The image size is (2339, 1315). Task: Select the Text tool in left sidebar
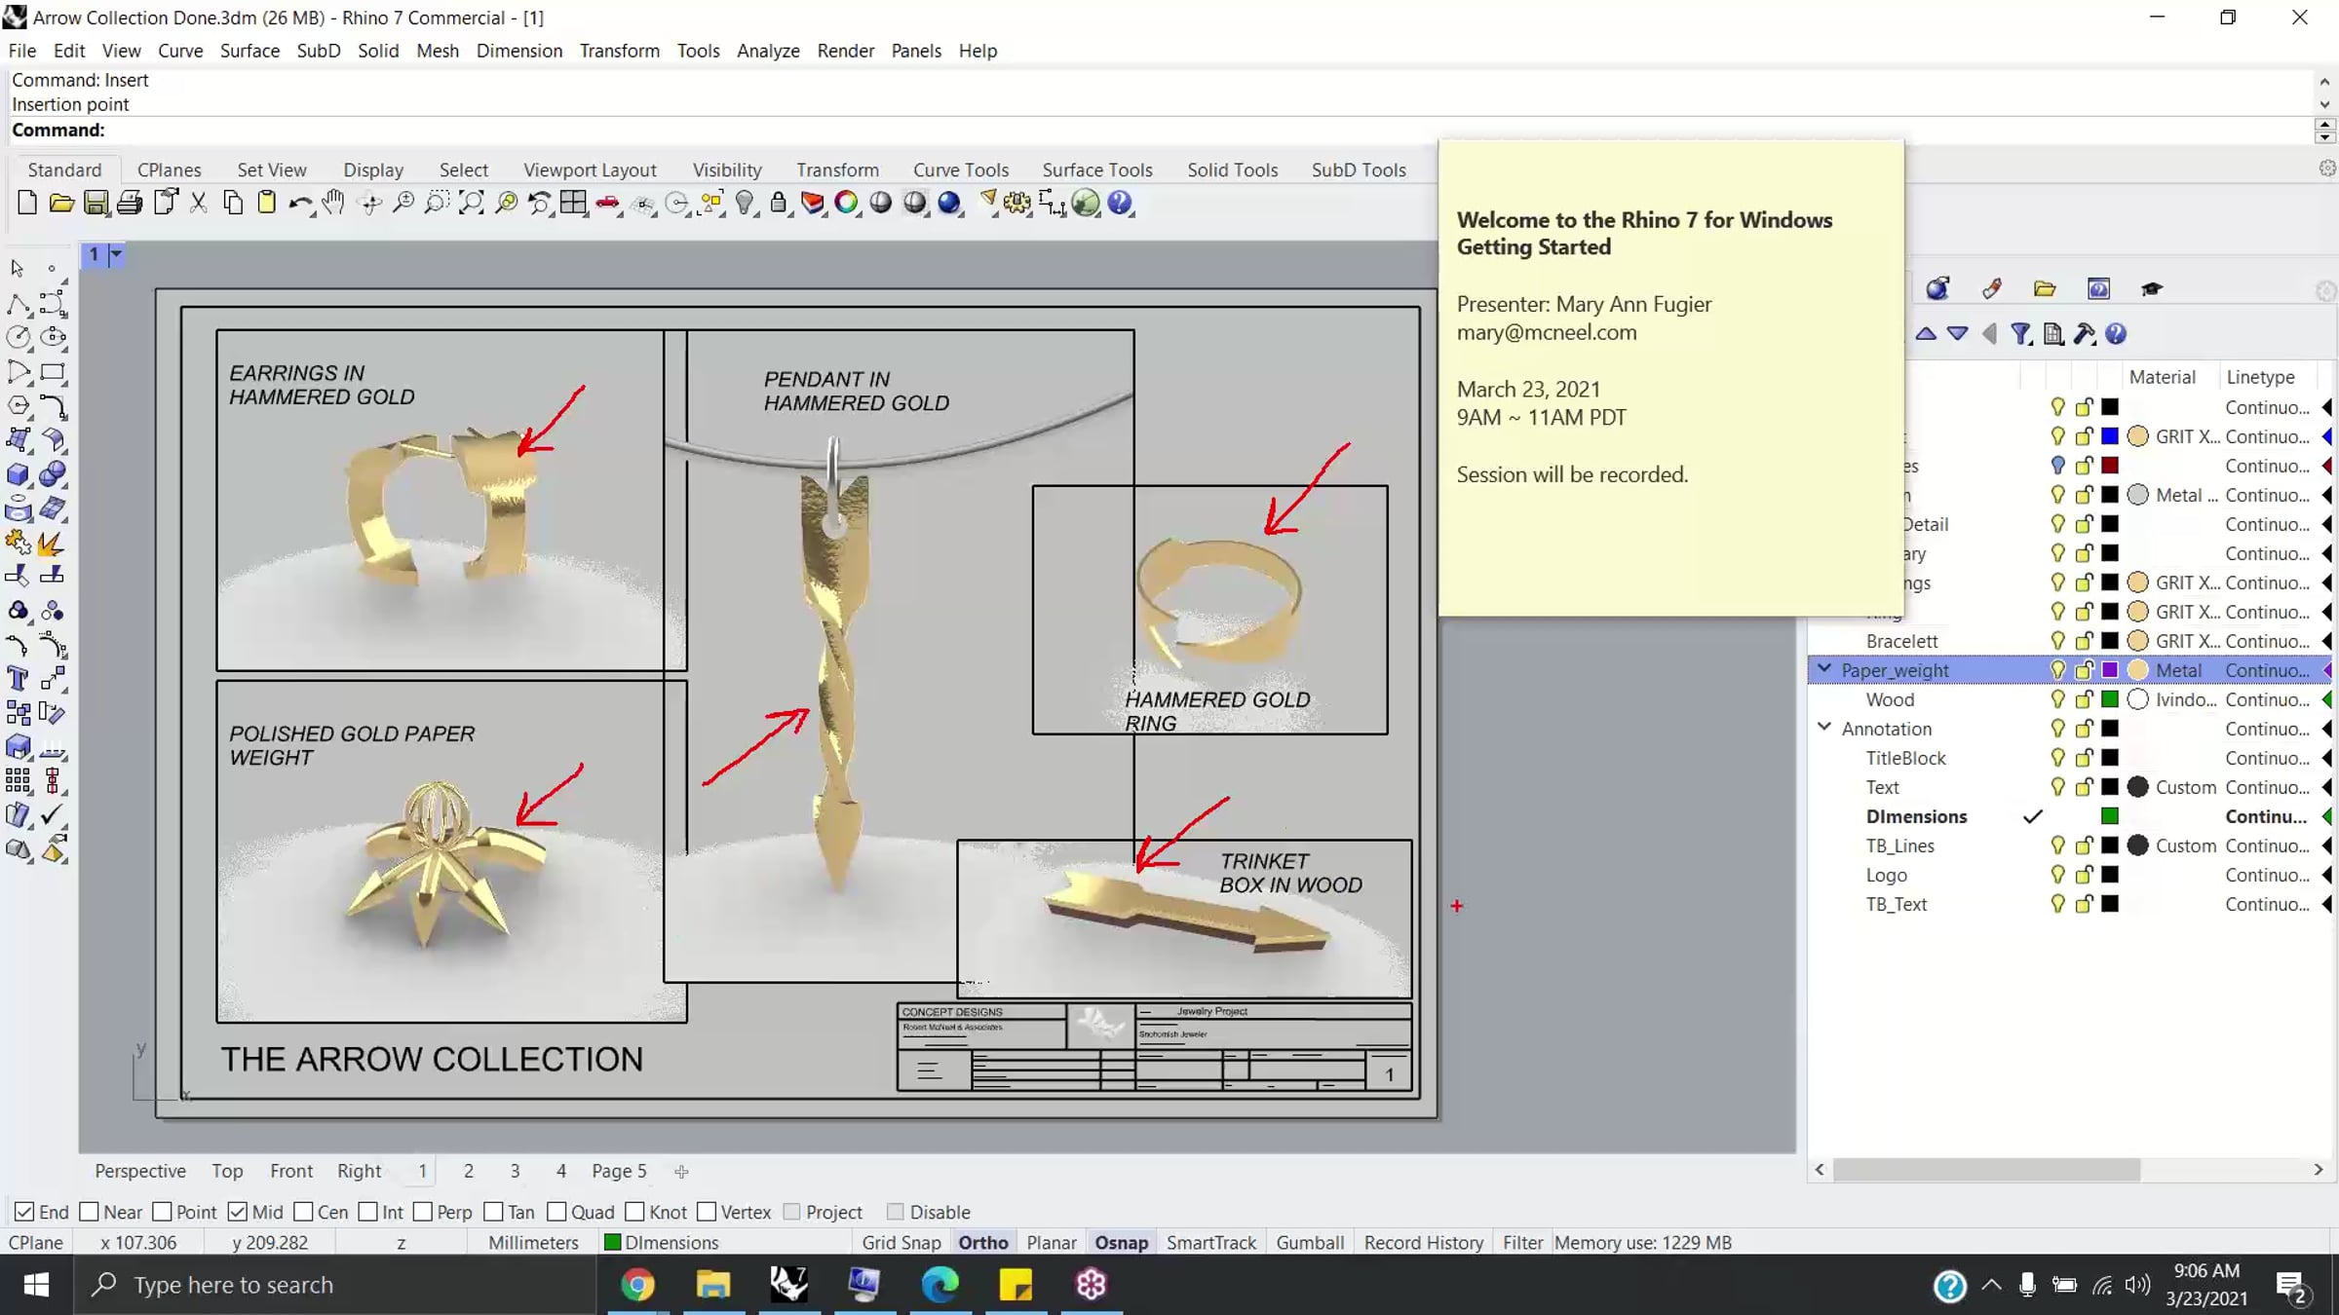[x=18, y=679]
